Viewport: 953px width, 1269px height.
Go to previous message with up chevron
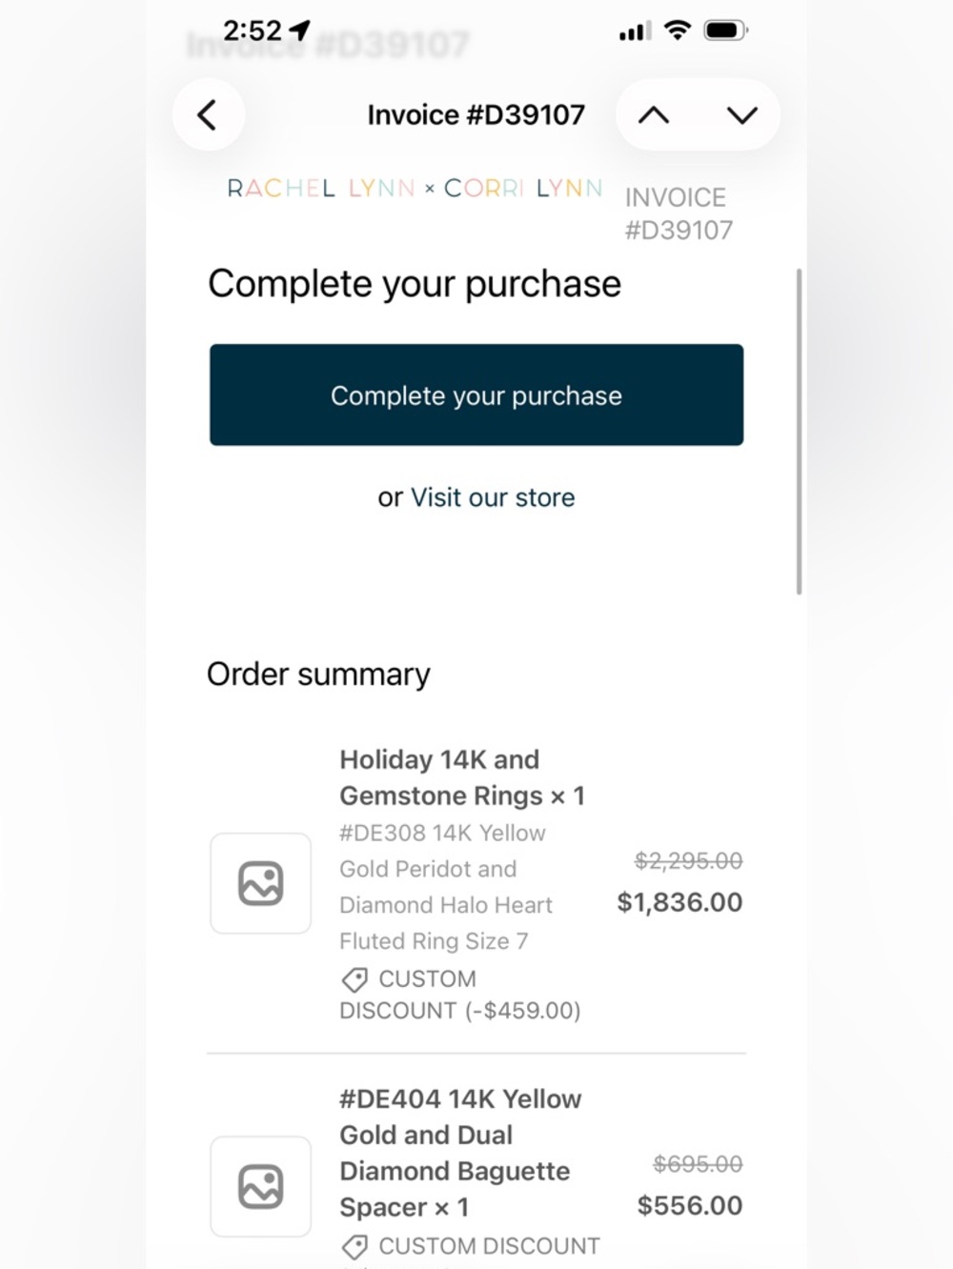(654, 115)
